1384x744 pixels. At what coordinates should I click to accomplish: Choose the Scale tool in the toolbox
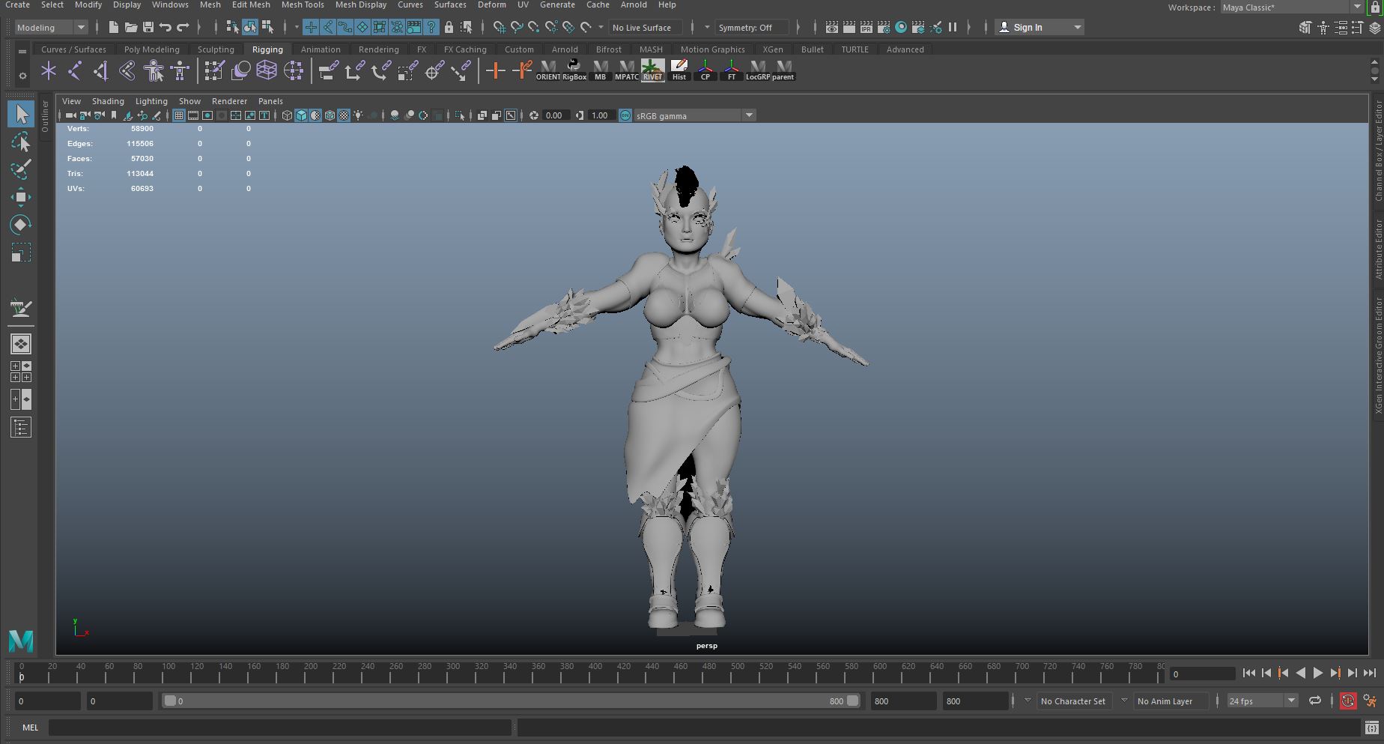(x=21, y=252)
